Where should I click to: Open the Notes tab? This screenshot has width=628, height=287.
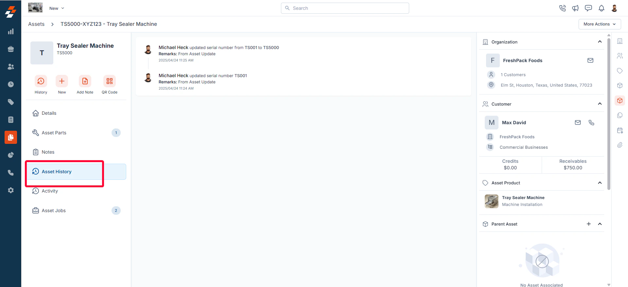pos(76,152)
